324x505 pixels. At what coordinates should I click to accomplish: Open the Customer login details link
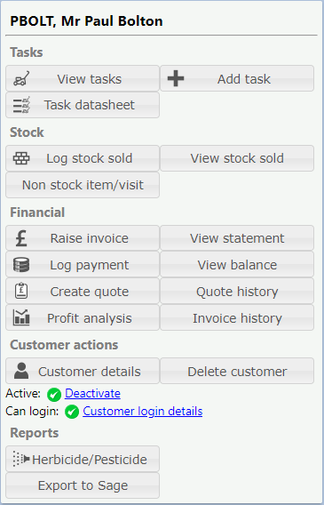(x=143, y=412)
